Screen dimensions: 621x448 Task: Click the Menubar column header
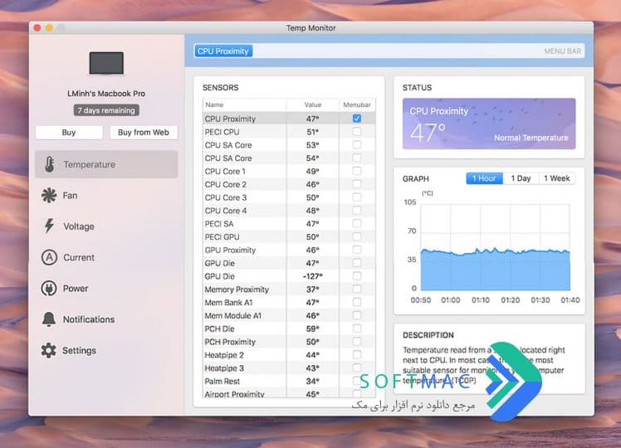357,105
